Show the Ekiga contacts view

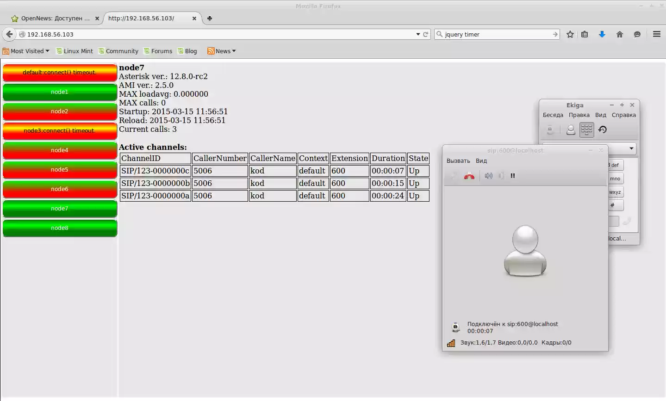pyautogui.click(x=570, y=130)
